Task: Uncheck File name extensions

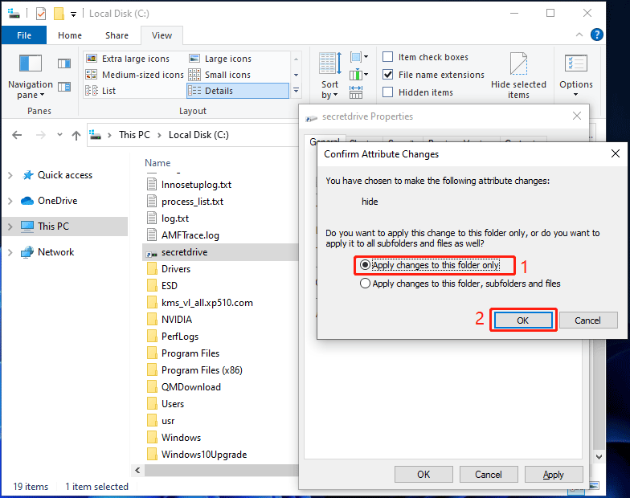Action: [x=388, y=75]
